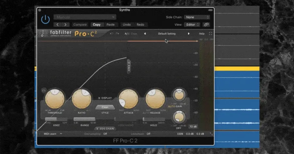Screen dimensions: 294x154
Task: Click the DRY mix knob
Action: [179, 117]
